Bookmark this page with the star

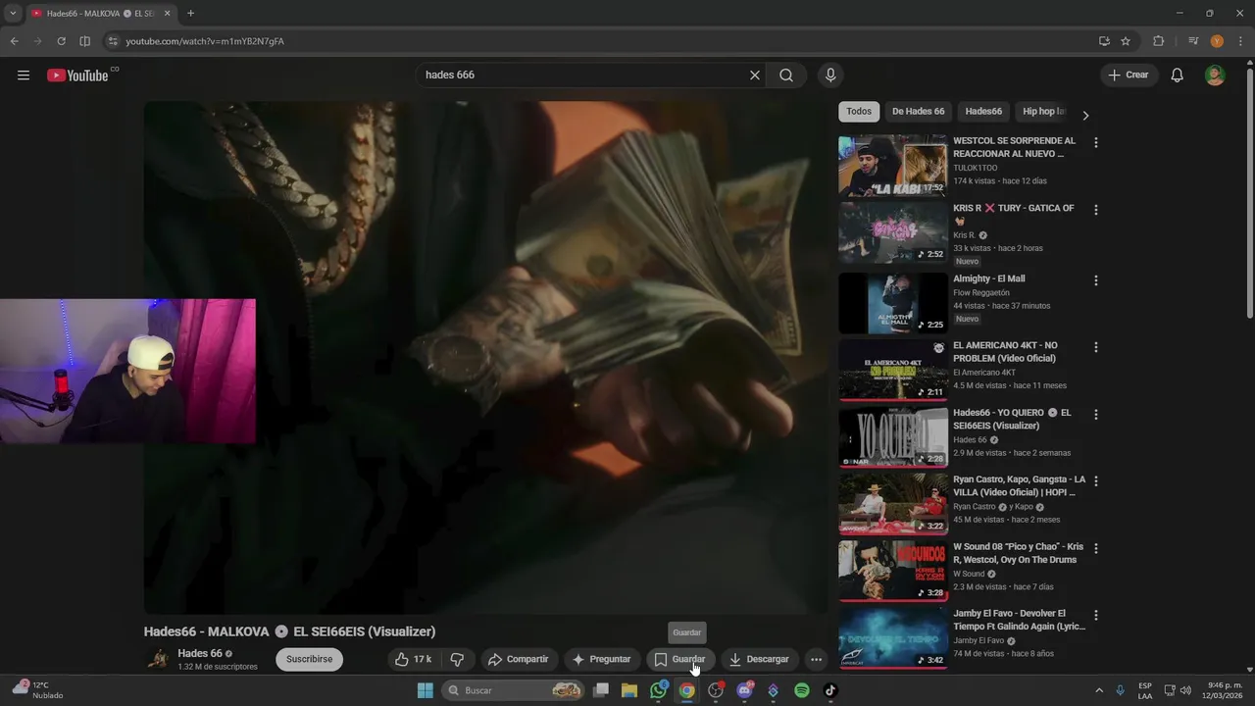(x=1126, y=41)
